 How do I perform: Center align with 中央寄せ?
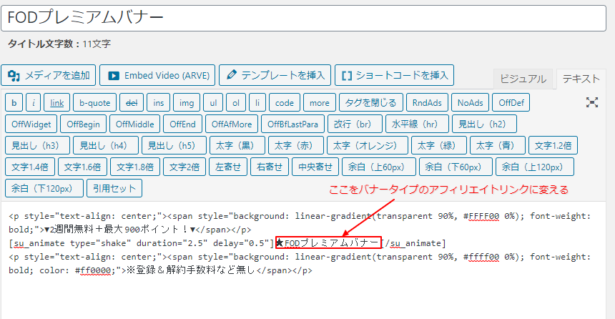tap(315, 167)
